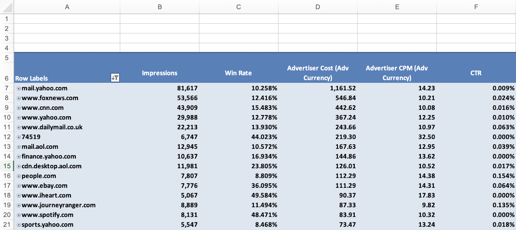516x230 pixels.
Task: Expand the www.yahoo.com row group
Action: pos(19,118)
